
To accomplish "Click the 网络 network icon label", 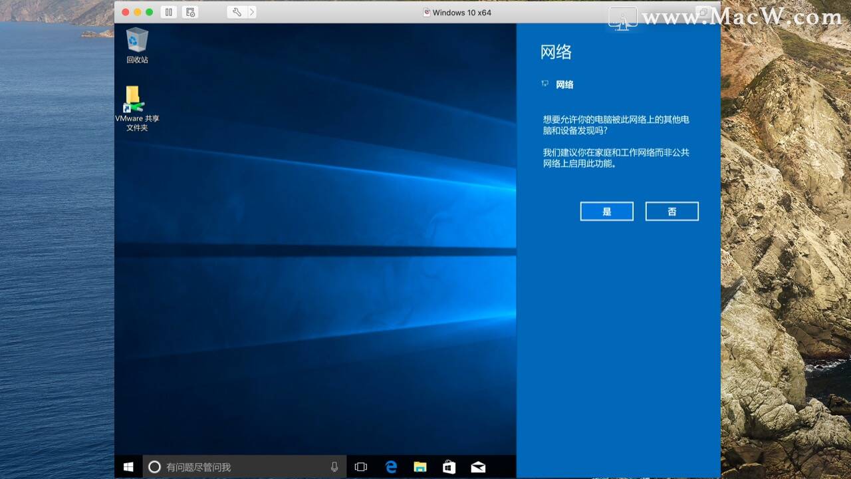I will pyautogui.click(x=564, y=84).
